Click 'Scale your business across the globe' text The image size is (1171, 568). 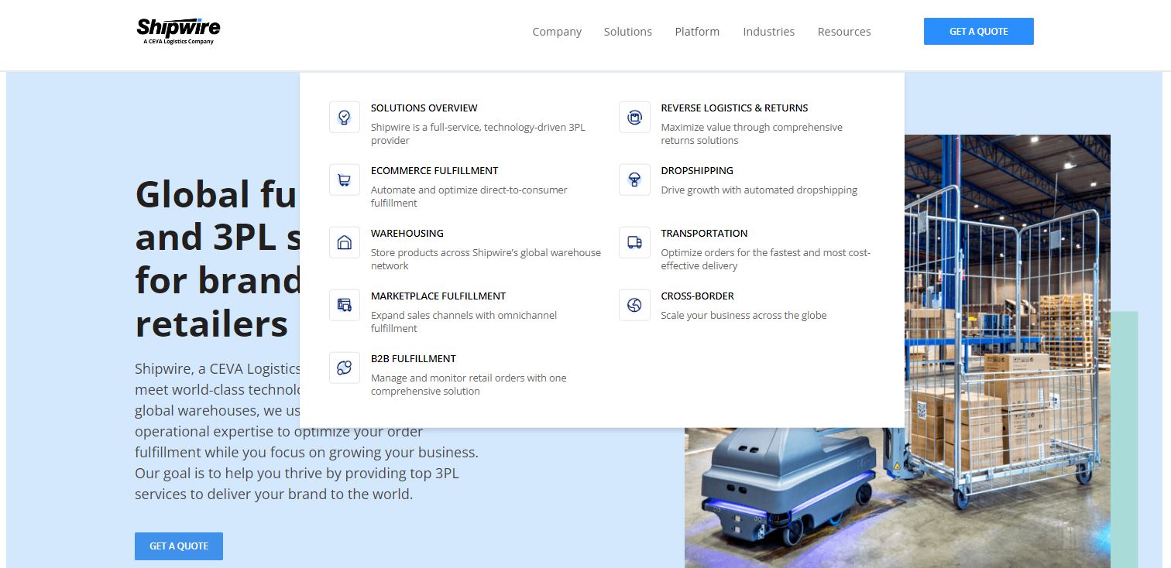743,316
